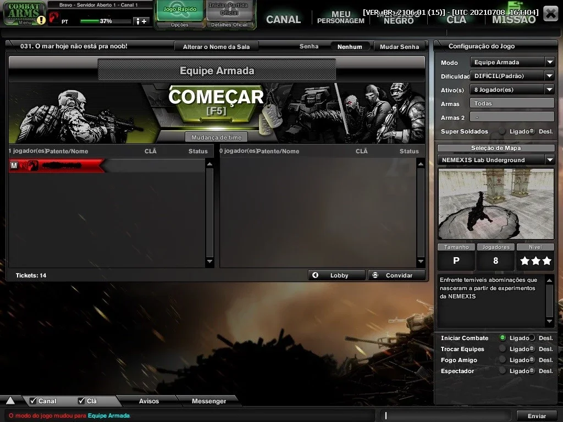This screenshot has width=563, height=422.
Task: Set Super Soldados to Desl.
Action: [532, 131]
